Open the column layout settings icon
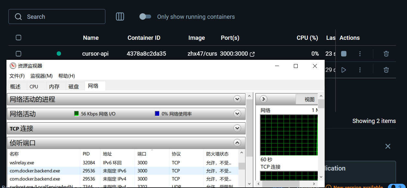The height and width of the screenshot is (188, 407). coord(120,17)
